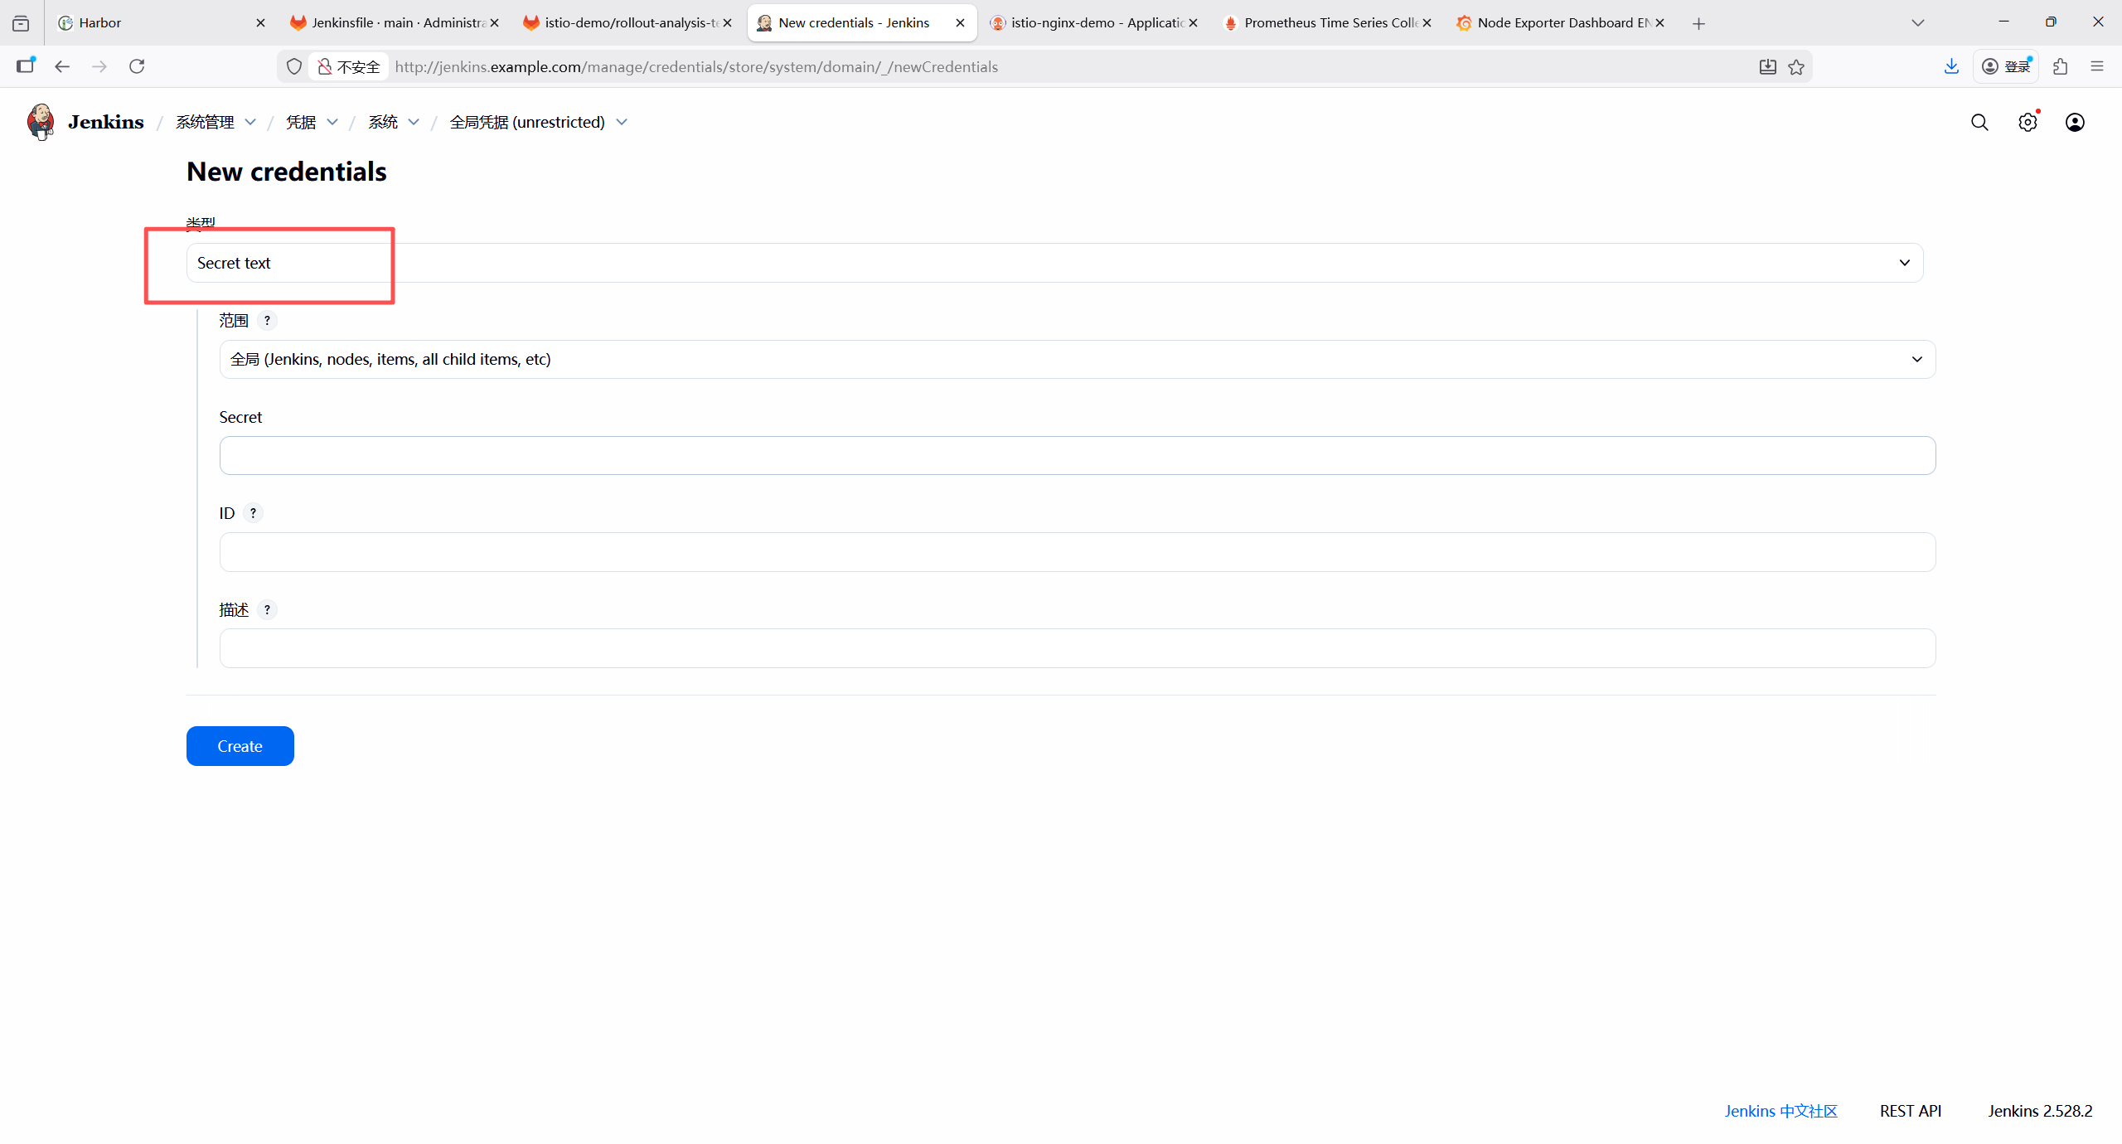
Task: Expand 全局凭据 (unrestricted) breadcrumb chevron
Action: coord(622,123)
